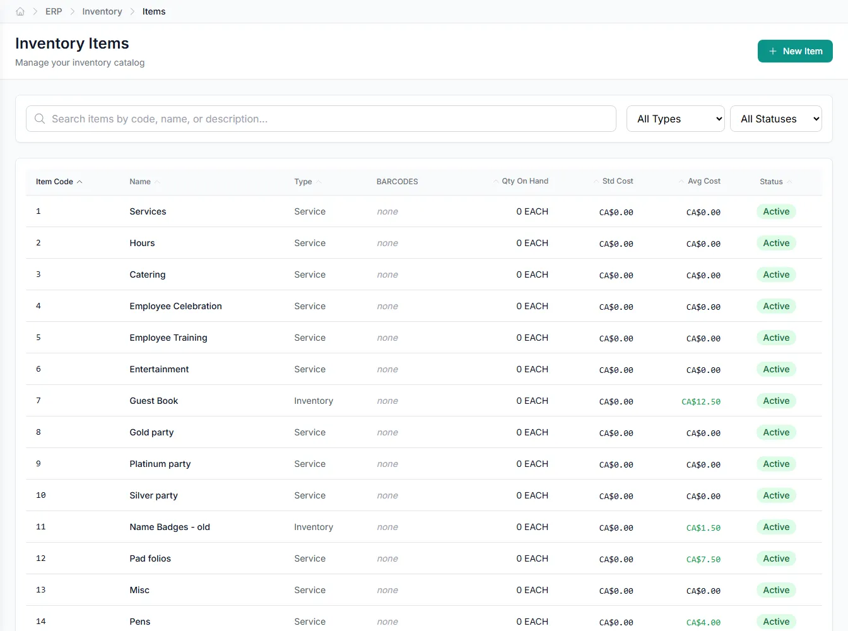848x631 pixels.
Task: Click the CA$7.50 average cost value
Action: tap(704, 559)
